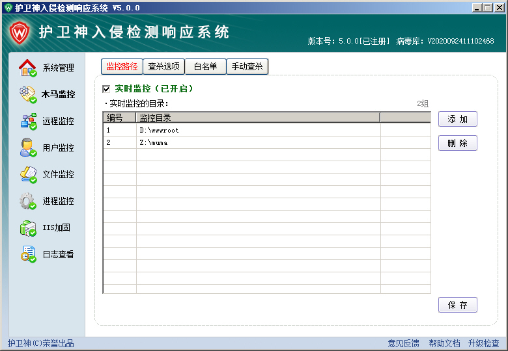Open the 文件监控 file icon

(27, 174)
